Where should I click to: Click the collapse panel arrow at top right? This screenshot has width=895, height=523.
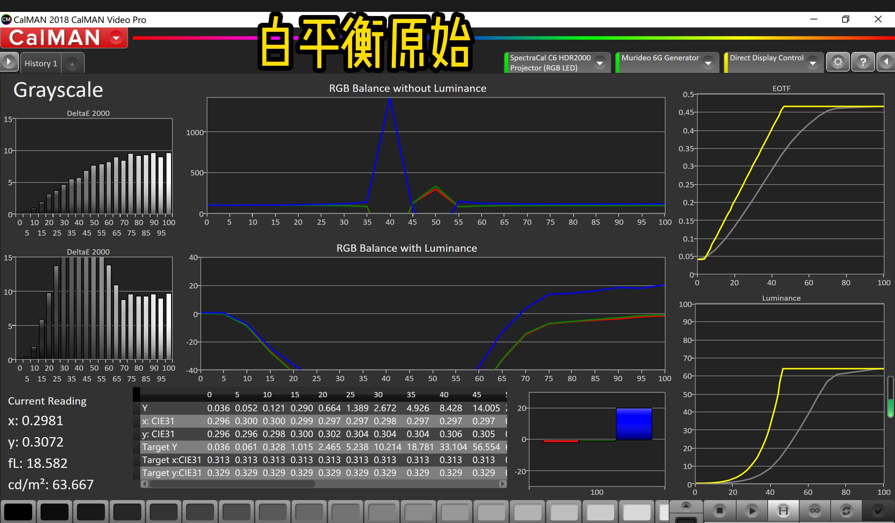886,62
